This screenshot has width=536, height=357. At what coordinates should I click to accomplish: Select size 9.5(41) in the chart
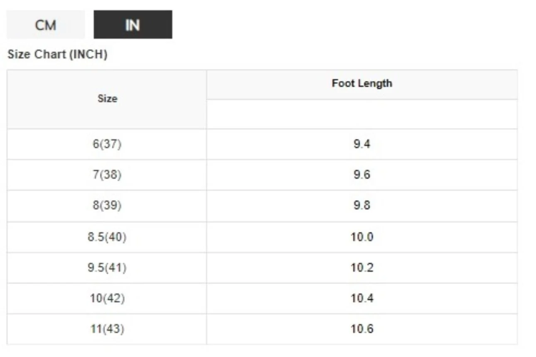pos(107,267)
